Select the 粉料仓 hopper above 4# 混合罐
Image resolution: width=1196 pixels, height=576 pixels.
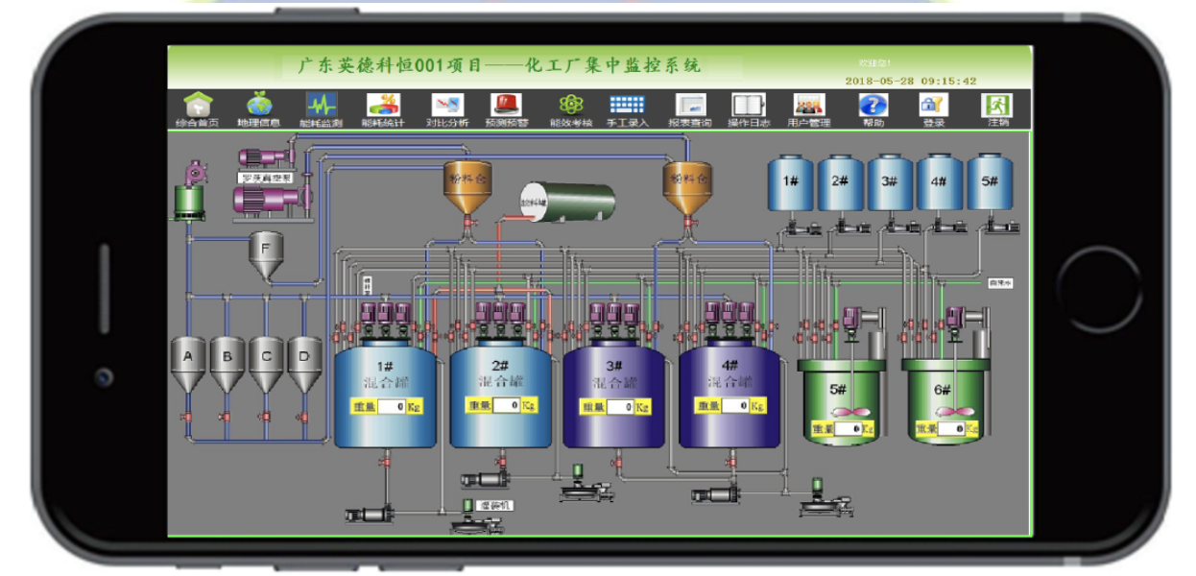[x=687, y=187]
